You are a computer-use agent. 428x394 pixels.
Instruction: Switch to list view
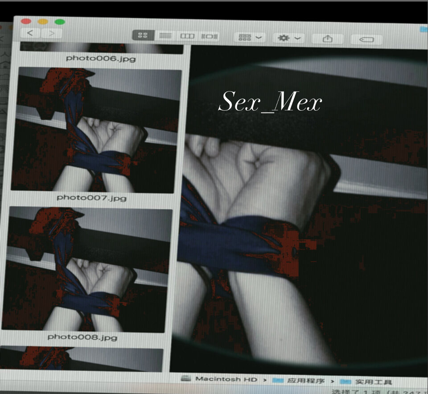[165, 36]
